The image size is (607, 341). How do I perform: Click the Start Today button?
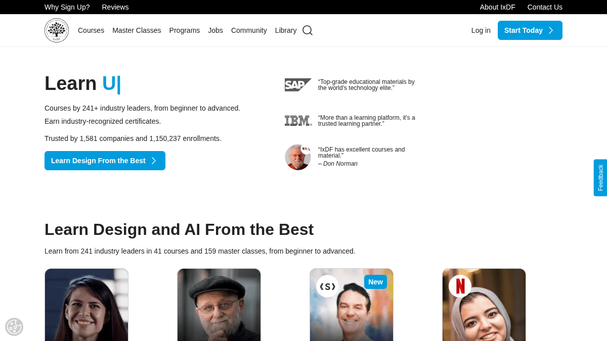coord(530,30)
